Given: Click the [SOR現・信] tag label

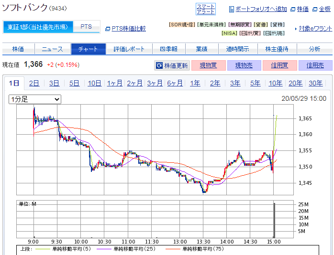Looking at the screenshot, I should (182, 25).
